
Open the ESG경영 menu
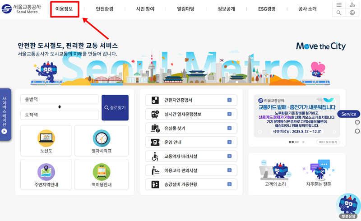point(267,9)
